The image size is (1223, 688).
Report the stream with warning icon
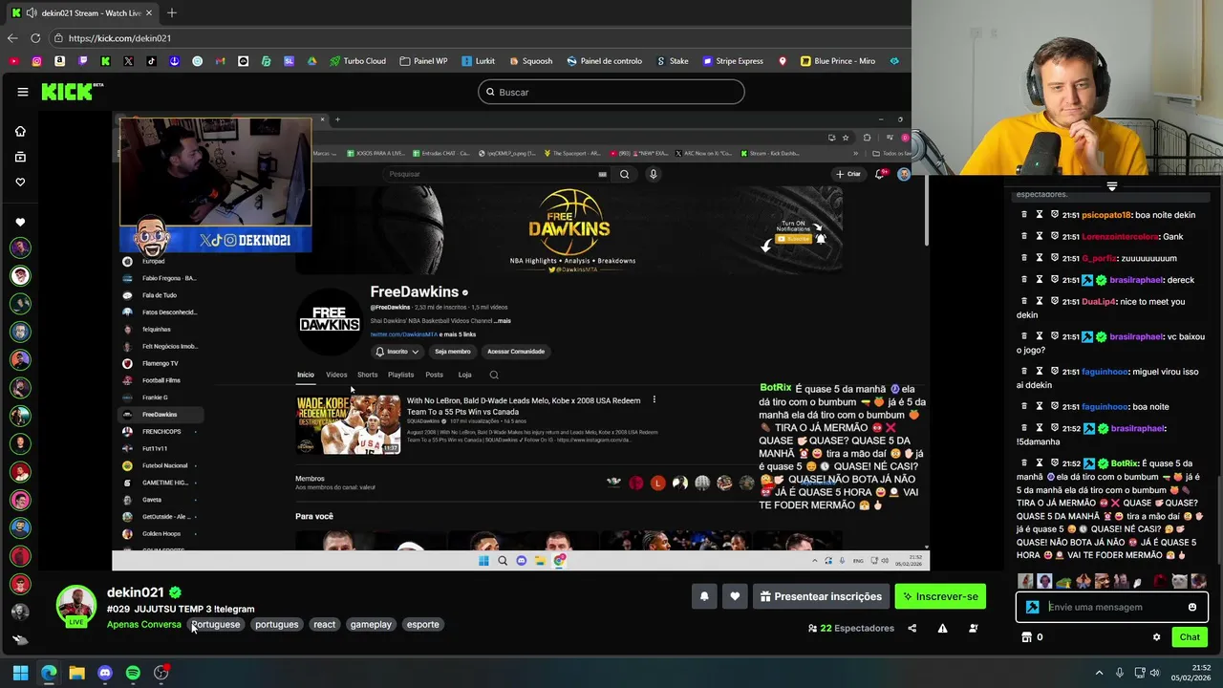[942, 628]
